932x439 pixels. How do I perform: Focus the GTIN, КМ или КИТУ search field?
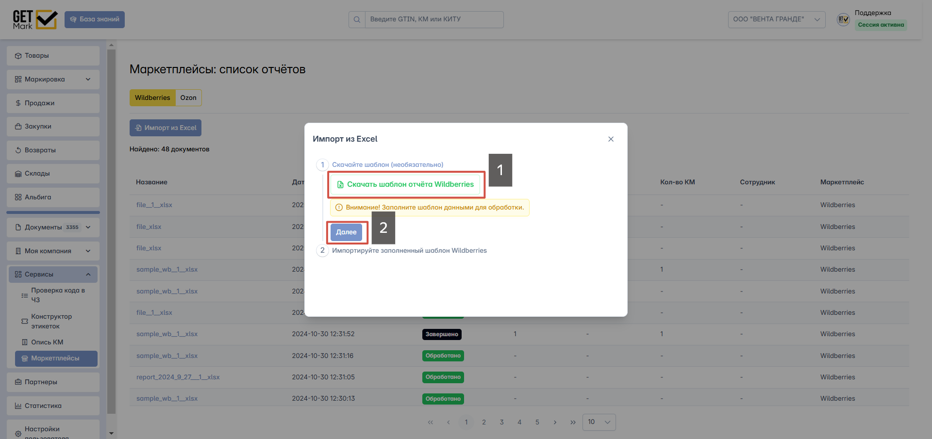click(434, 19)
